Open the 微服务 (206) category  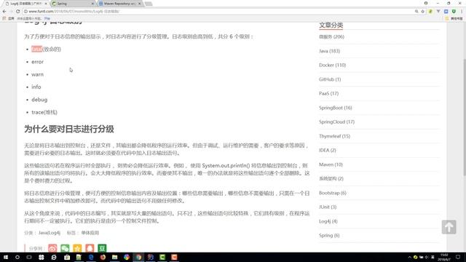[332, 37]
